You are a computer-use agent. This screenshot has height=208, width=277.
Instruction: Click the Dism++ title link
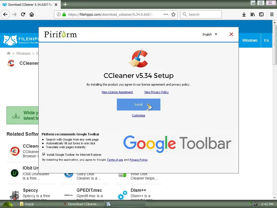pos(138,190)
